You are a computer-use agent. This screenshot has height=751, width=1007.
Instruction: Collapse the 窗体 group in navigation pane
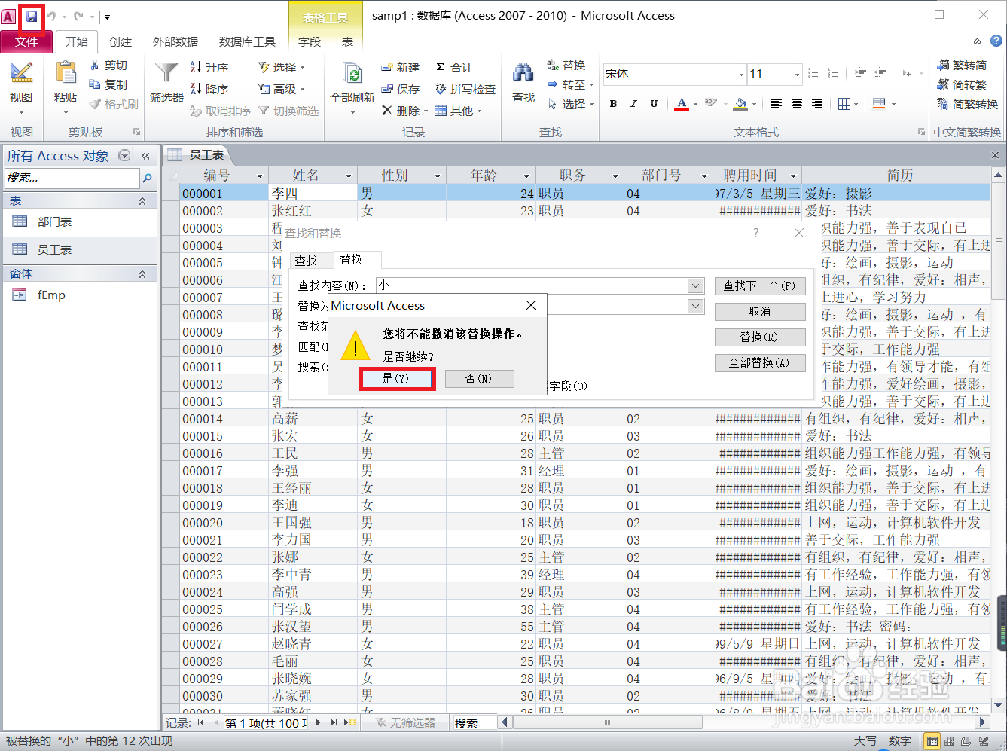pos(142,274)
